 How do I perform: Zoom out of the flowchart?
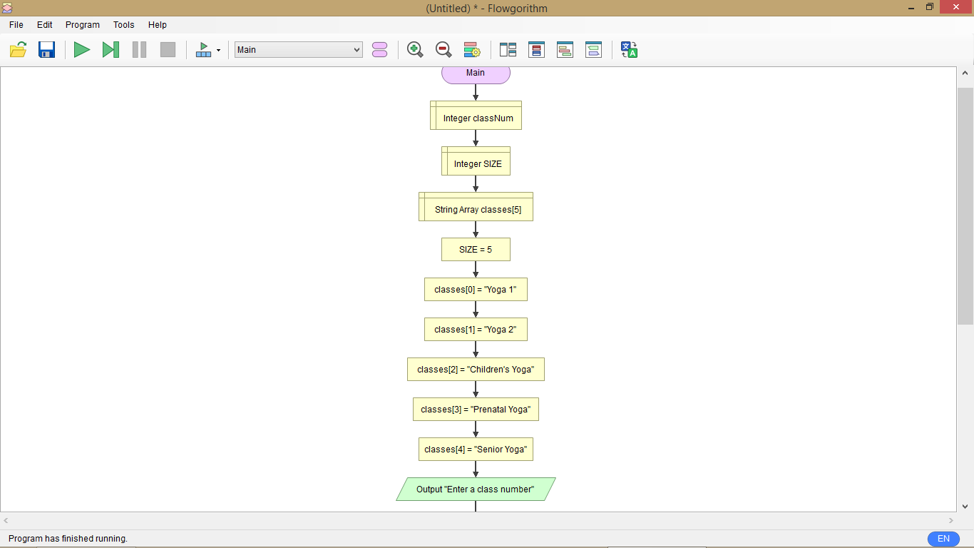pyautogui.click(x=443, y=49)
